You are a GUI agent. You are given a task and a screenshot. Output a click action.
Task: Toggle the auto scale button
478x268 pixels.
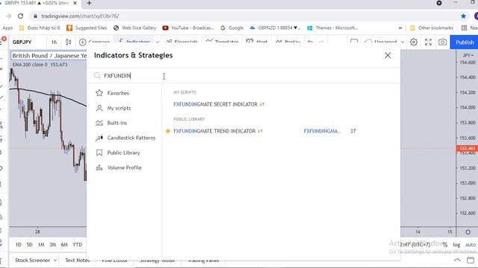pyautogui.click(x=470, y=245)
